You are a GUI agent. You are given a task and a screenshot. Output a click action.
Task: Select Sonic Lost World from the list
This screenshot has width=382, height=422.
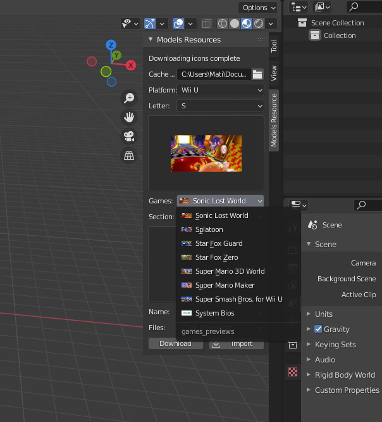point(238,215)
